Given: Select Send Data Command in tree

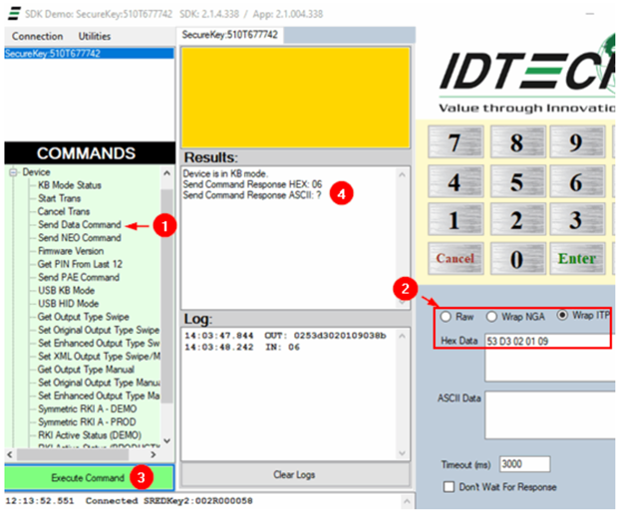Looking at the screenshot, I should click(x=79, y=225).
